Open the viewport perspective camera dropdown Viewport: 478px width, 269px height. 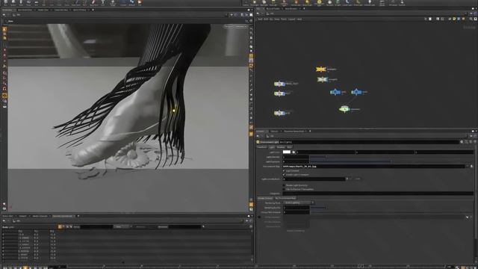[229, 27]
